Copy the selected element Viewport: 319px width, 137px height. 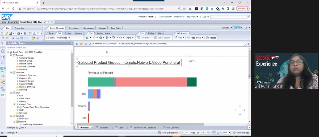[x=17, y=38]
